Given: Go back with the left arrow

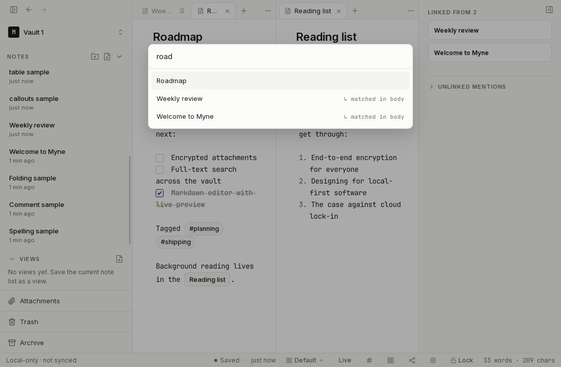Looking at the screenshot, I should point(29,10).
